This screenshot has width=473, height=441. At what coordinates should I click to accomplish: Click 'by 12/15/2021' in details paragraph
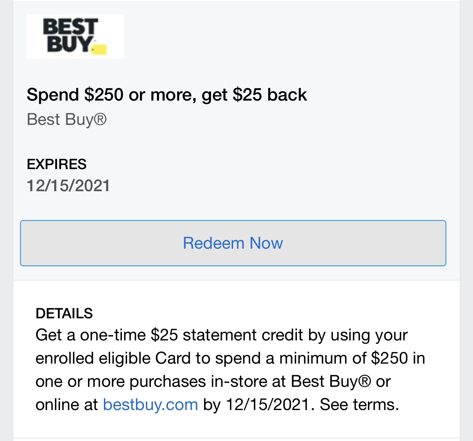(256, 405)
